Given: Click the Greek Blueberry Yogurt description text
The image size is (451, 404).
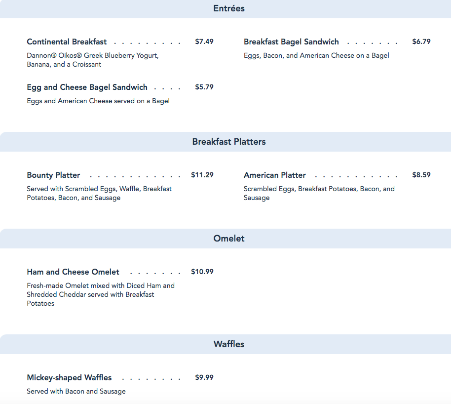Looking at the screenshot, I should coord(93,56).
